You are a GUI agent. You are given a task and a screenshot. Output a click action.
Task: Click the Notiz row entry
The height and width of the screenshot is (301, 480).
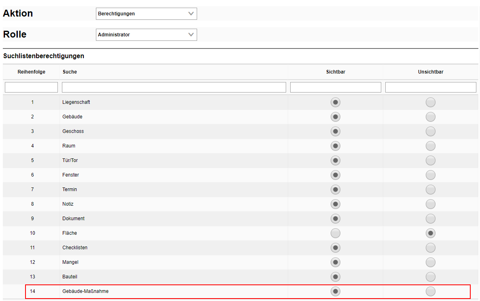click(x=68, y=204)
